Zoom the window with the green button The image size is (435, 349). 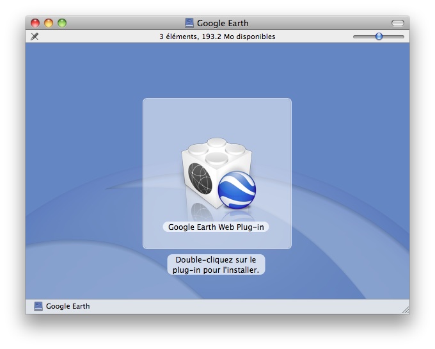62,23
